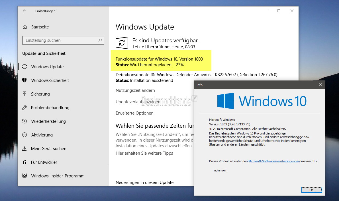The image size is (339, 201).
Task: Open Aktivierung settings
Action: (x=42, y=135)
